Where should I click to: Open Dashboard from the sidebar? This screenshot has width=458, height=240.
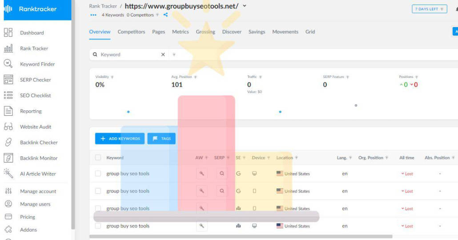(32, 33)
